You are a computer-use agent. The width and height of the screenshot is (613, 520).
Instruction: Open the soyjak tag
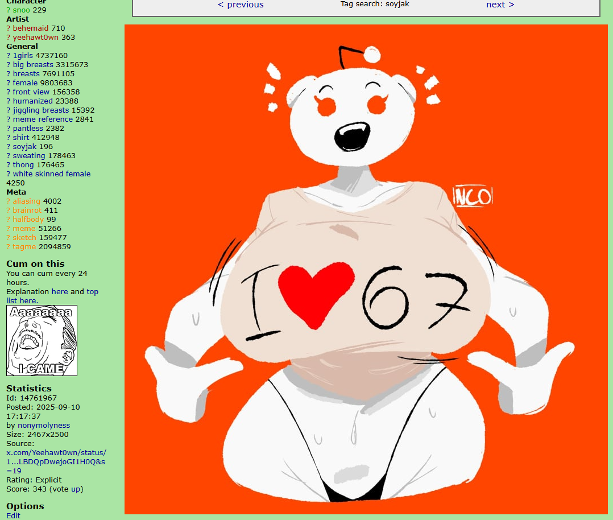coord(24,147)
